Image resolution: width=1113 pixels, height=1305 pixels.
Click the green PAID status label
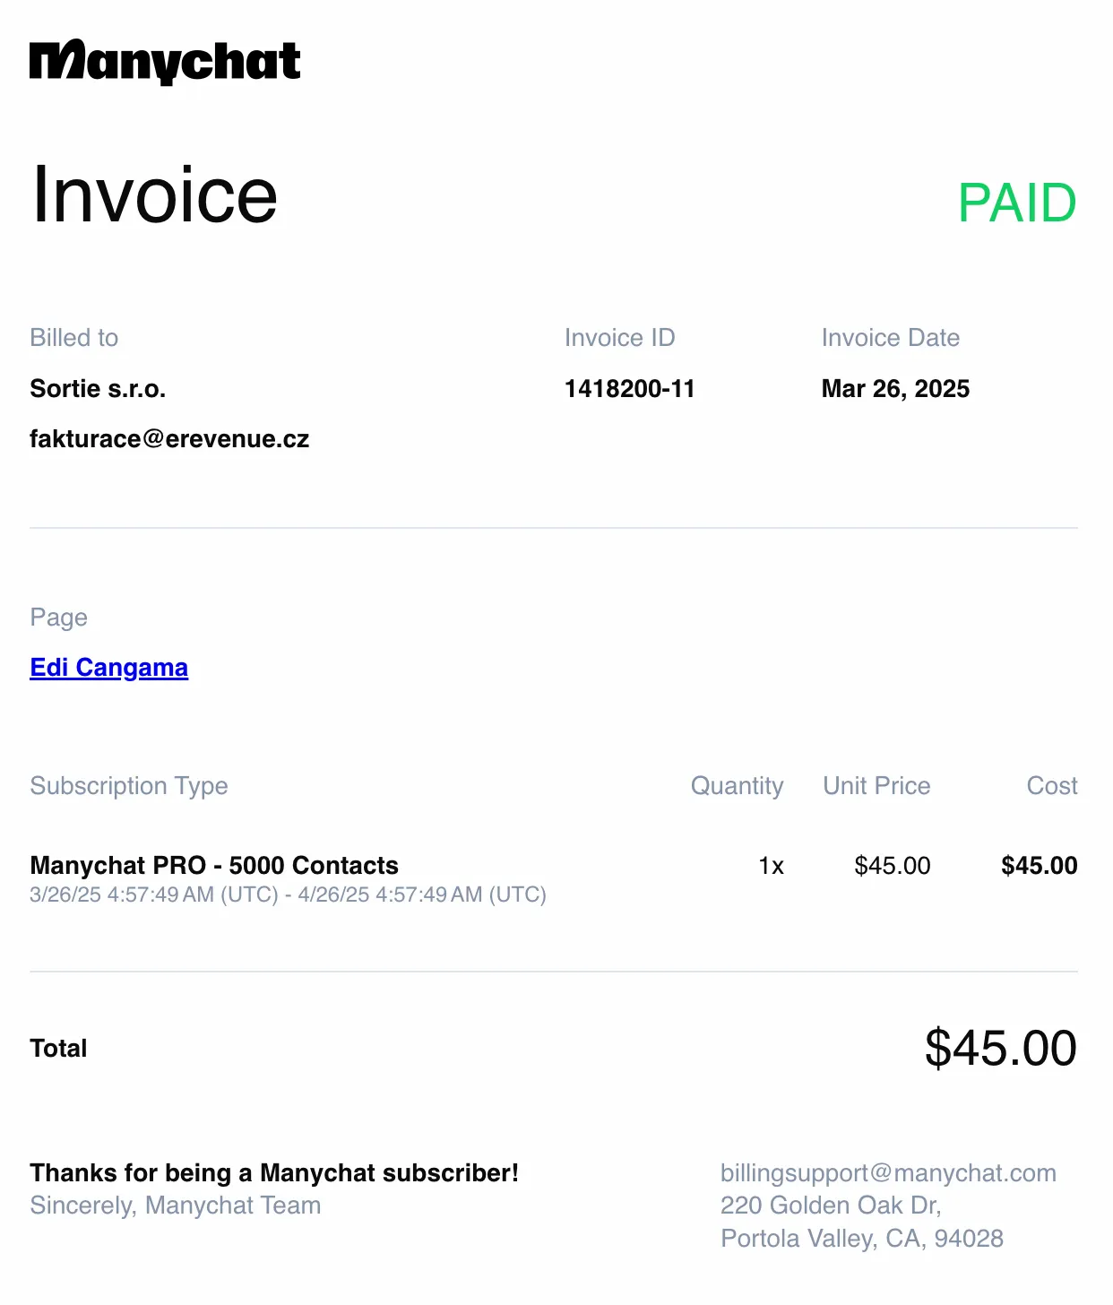(1017, 203)
